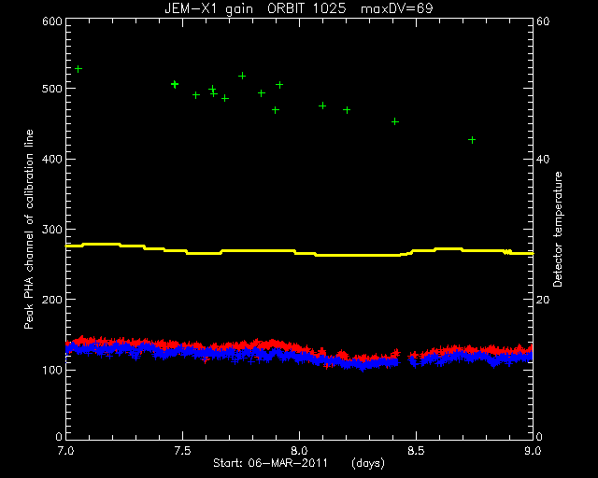Click the green marker near day 8.1
This screenshot has height=478, width=598.
click(322, 105)
